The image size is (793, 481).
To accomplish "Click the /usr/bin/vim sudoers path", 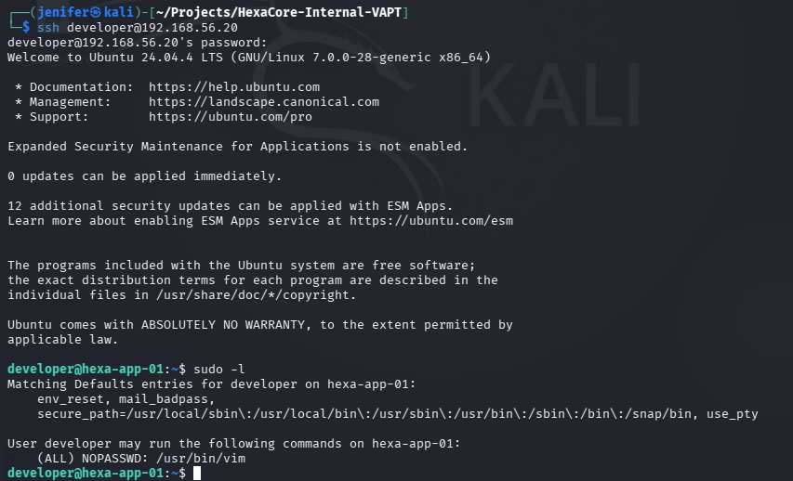I will pyautogui.click(x=201, y=459).
